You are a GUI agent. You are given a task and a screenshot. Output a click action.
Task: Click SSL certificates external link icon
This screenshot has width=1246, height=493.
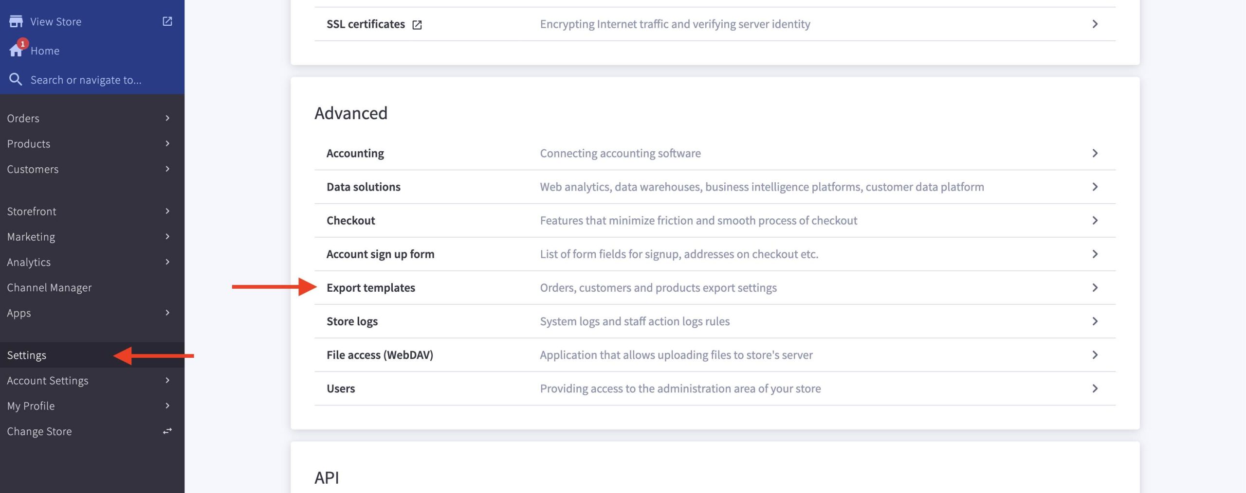[417, 24]
